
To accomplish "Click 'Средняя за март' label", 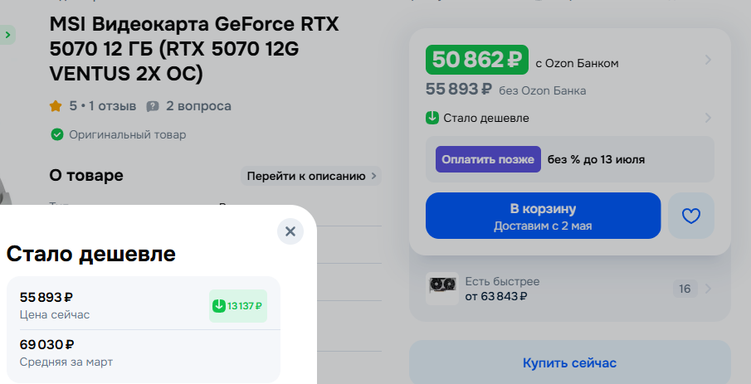I will 66,362.
